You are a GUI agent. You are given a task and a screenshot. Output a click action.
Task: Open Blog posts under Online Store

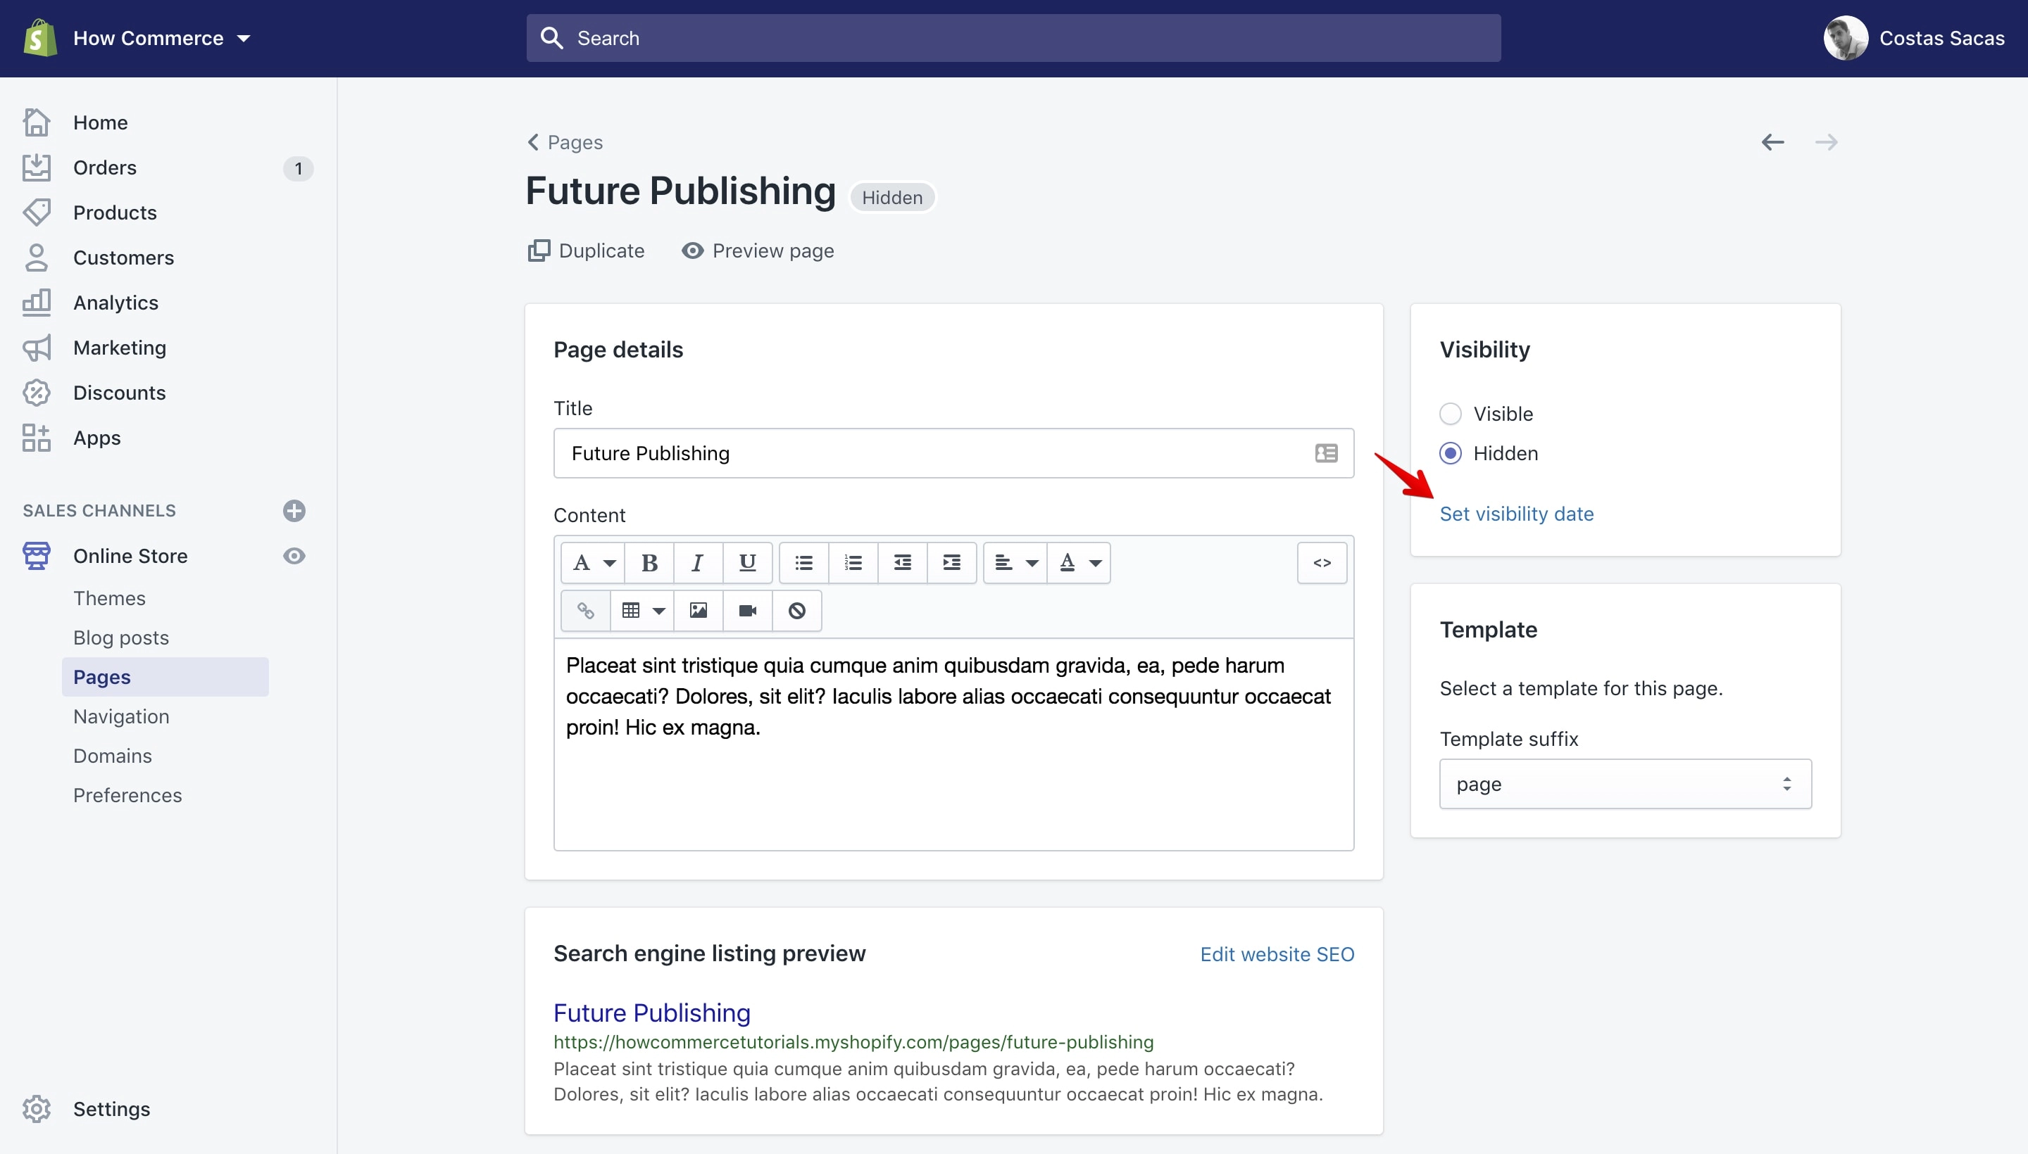120,638
